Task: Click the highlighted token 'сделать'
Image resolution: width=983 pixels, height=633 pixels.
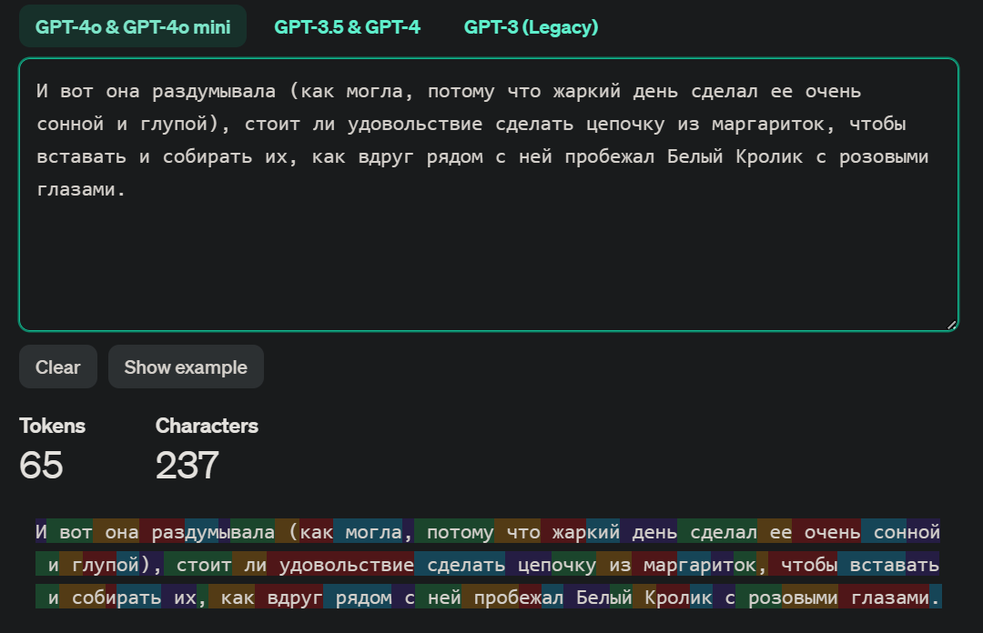Action: click(461, 565)
